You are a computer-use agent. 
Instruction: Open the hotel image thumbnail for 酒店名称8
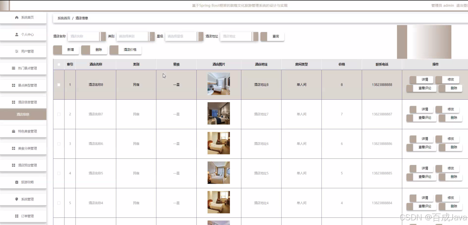click(x=219, y=84)
